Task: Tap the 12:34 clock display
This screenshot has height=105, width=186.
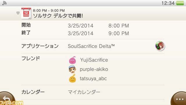Action: [168, 3]
